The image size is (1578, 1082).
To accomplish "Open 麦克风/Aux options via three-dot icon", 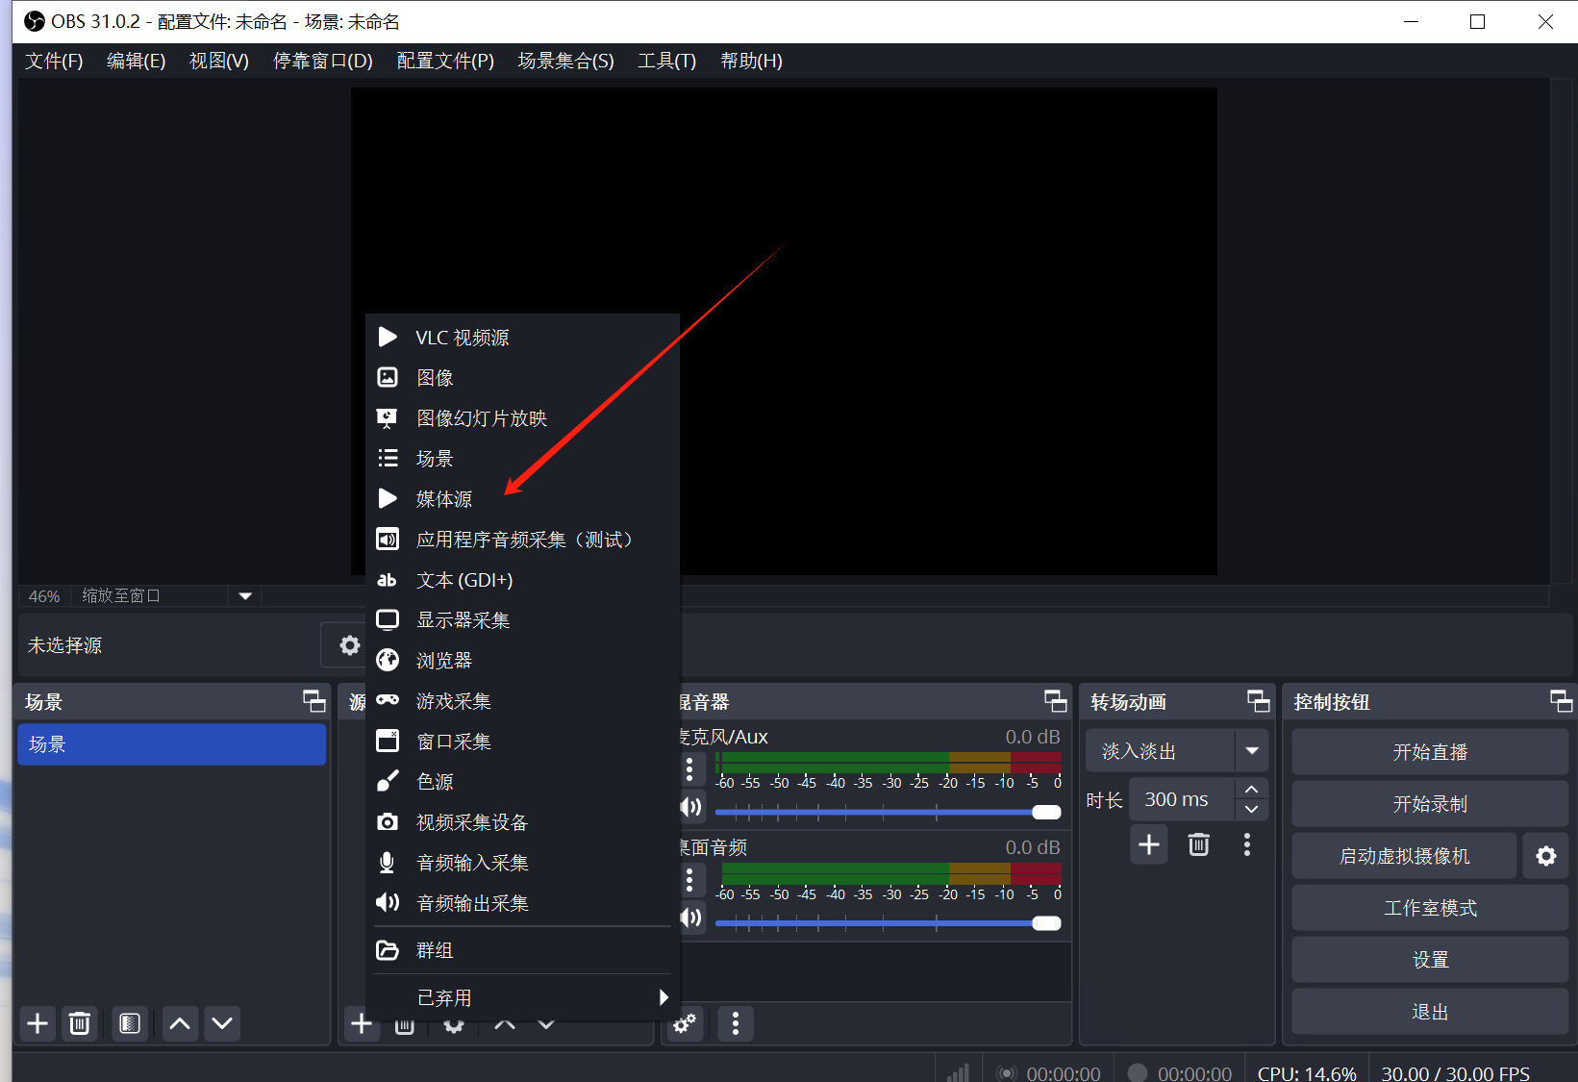I will (x=690, y=768).
